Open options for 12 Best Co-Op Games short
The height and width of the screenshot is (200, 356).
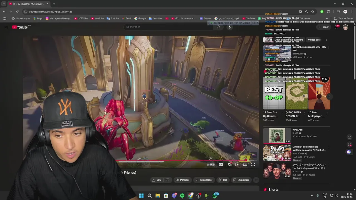(x=282, y=114)
